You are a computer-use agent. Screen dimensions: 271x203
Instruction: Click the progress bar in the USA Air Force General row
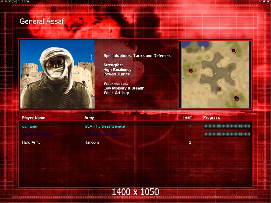click(x=227, y=134)
